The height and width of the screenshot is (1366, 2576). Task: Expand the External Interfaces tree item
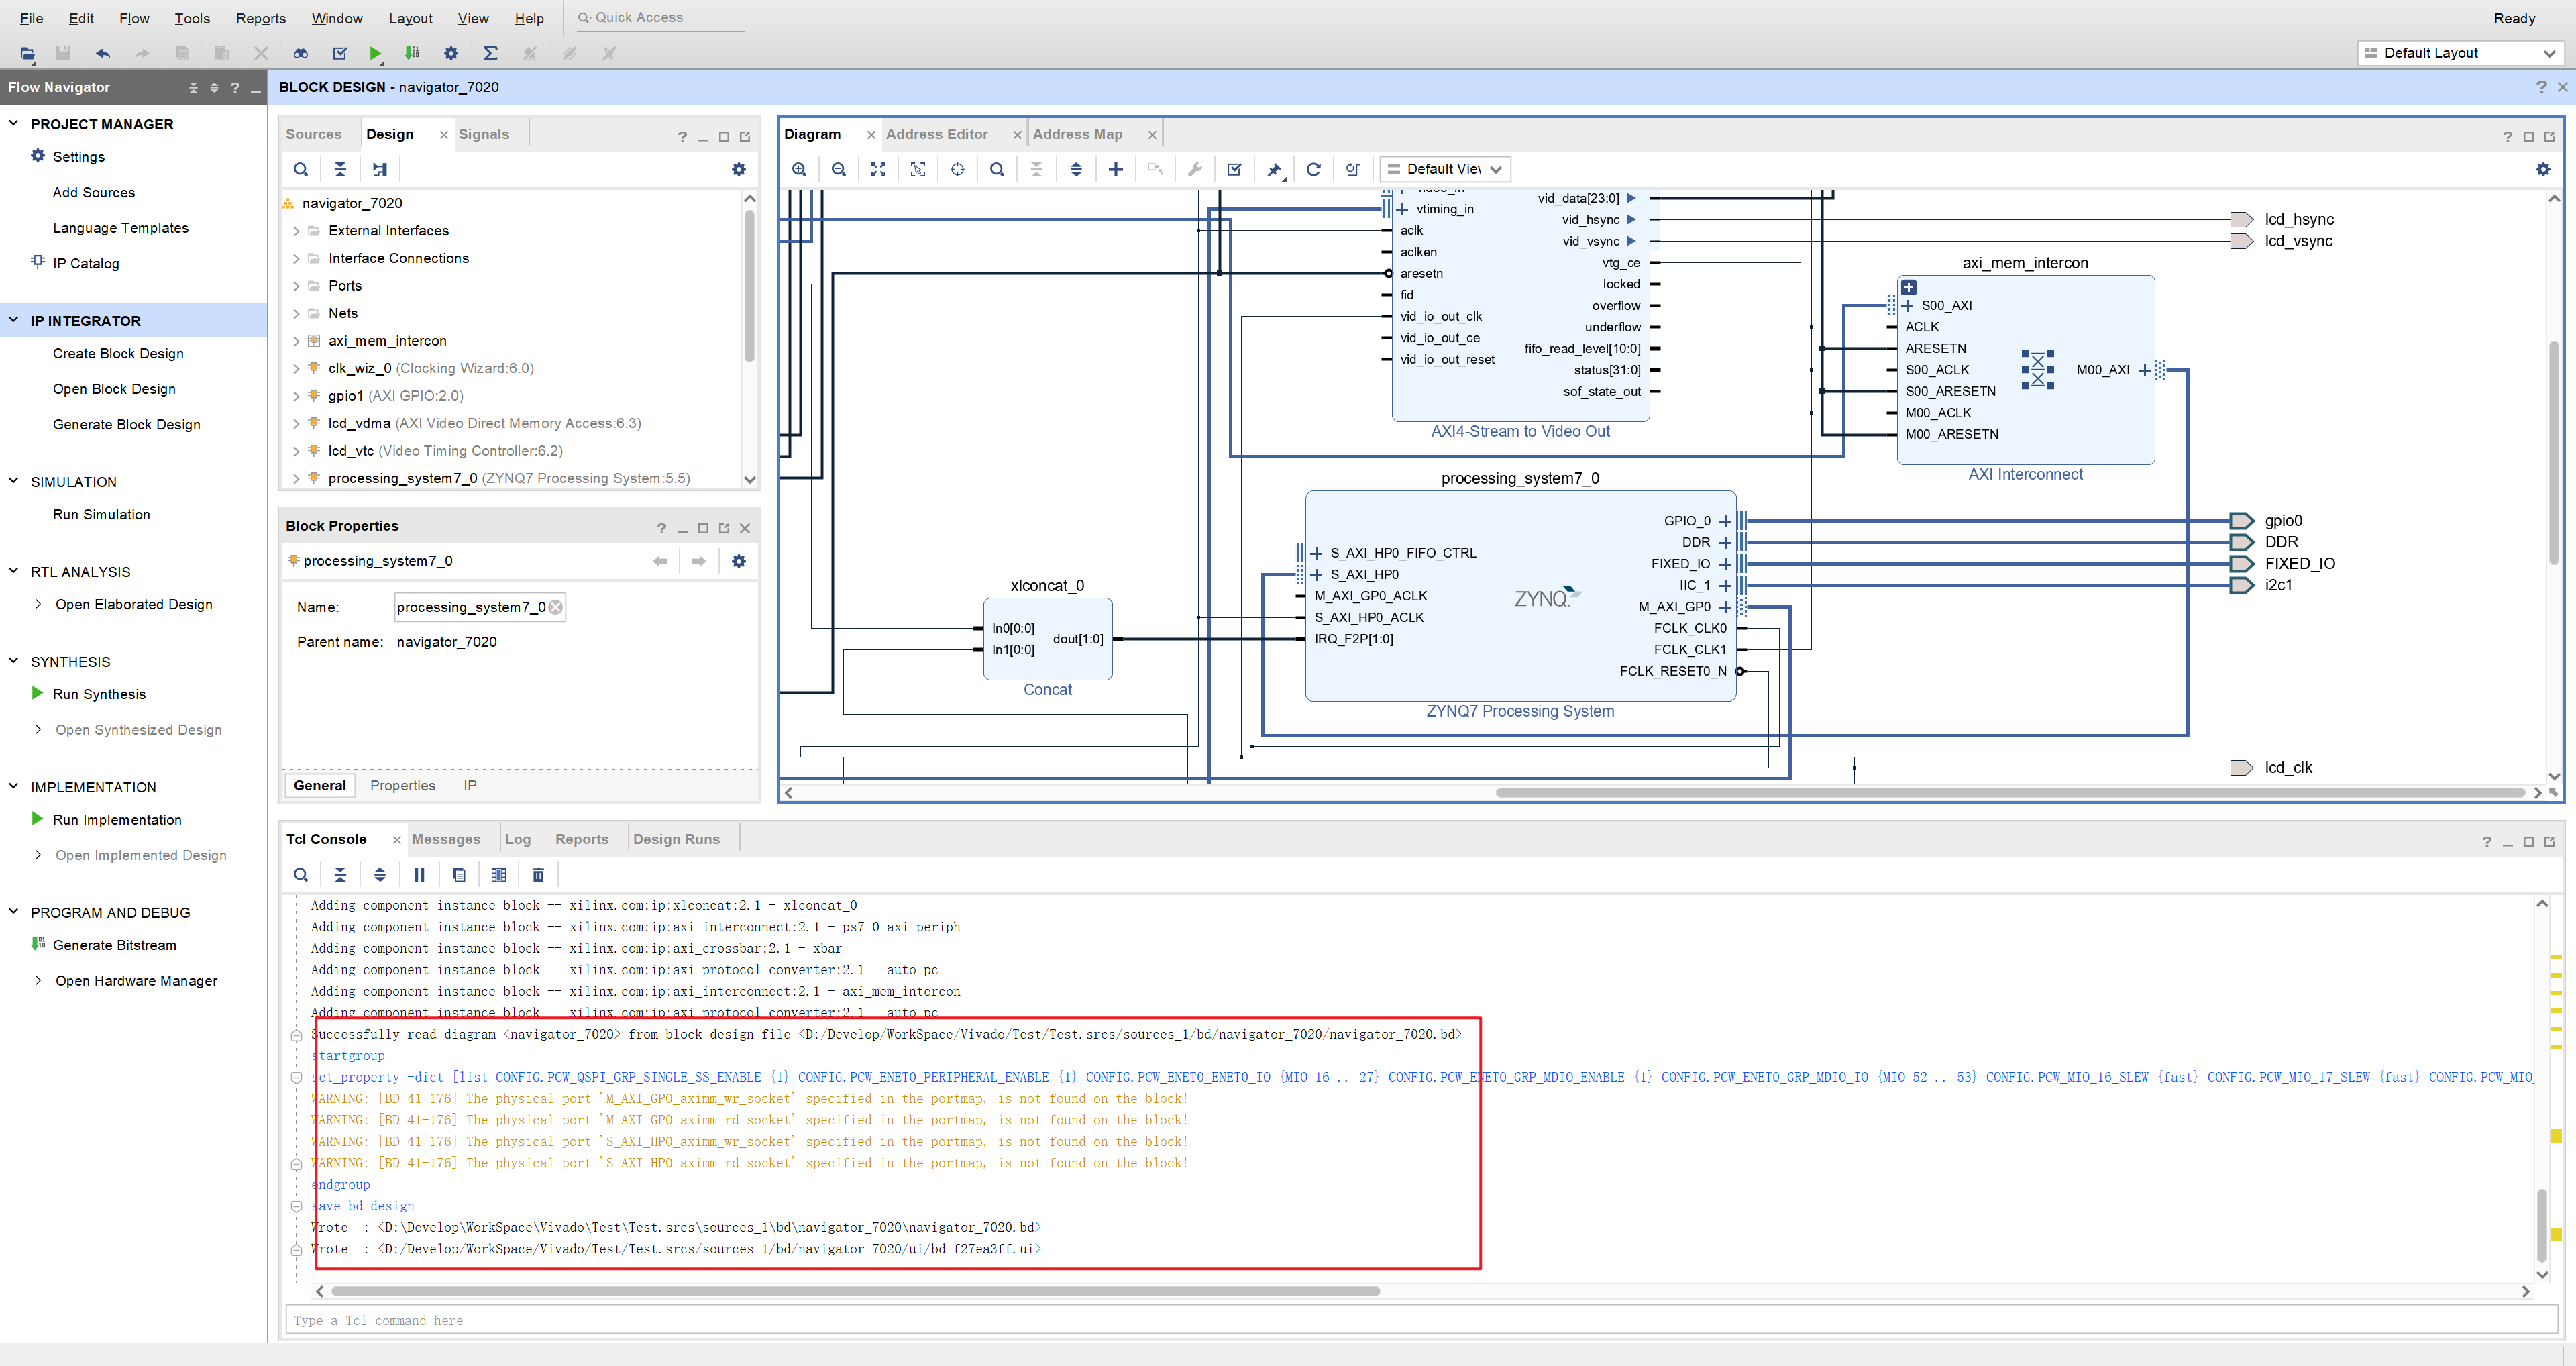coord(297,230)
